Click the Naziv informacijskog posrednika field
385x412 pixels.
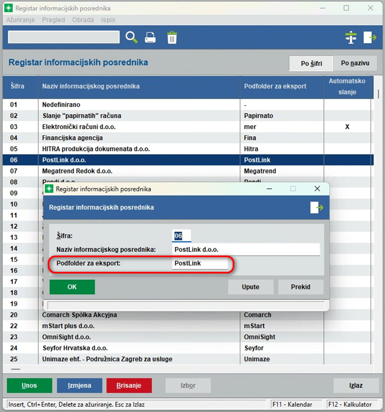click(246, 250)
